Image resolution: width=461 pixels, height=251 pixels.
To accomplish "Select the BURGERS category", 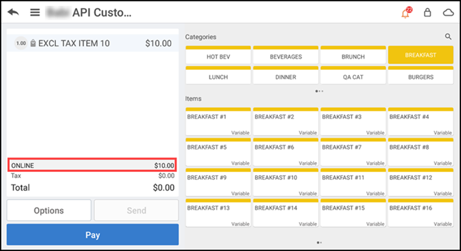I will [x=421, y=75].
